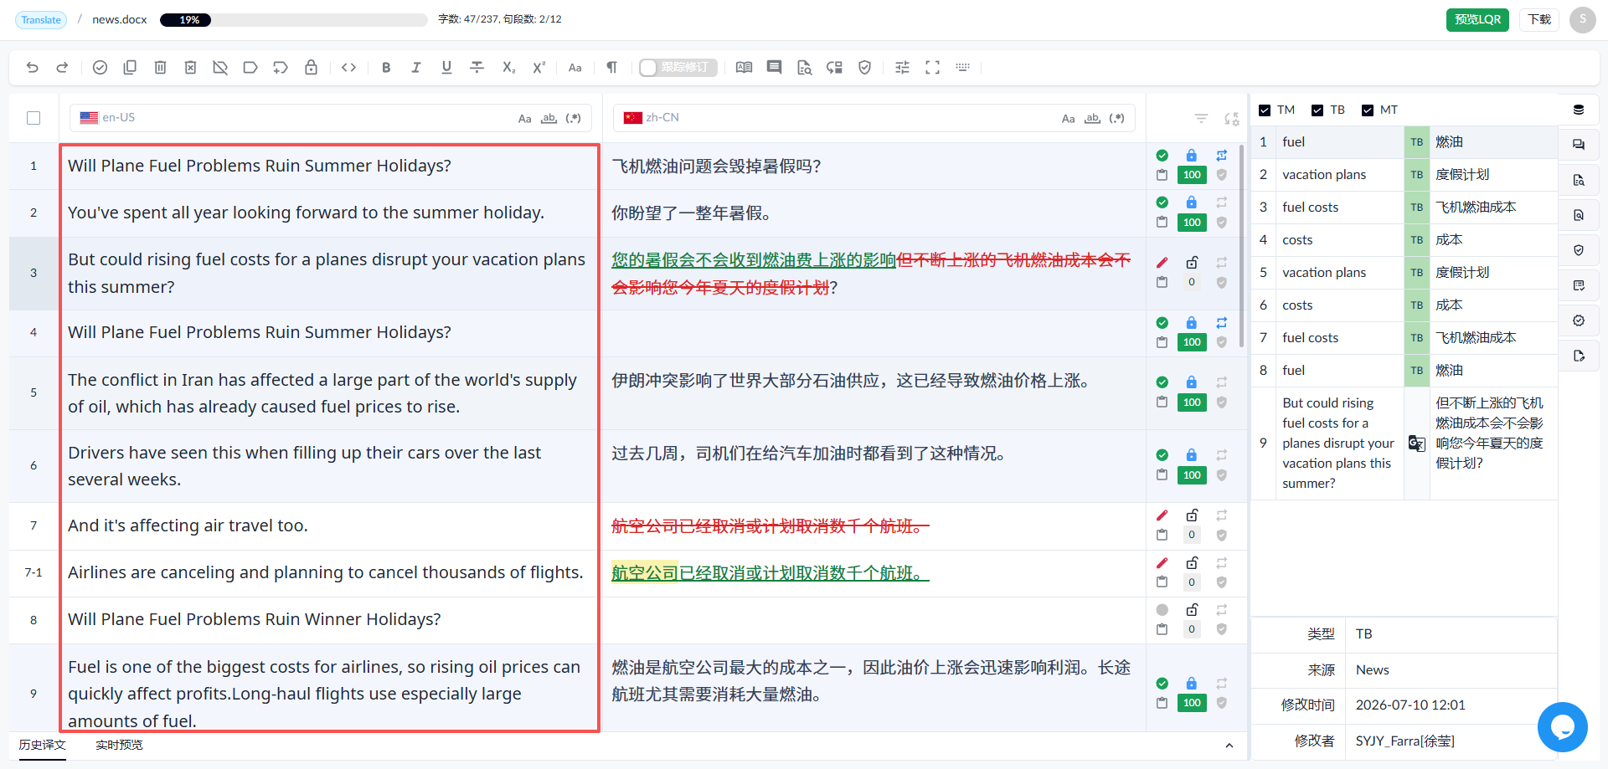Click the confirm segment checkmark-circle icon
This screenshot has height=769, width=1608.
click(100, 68)
